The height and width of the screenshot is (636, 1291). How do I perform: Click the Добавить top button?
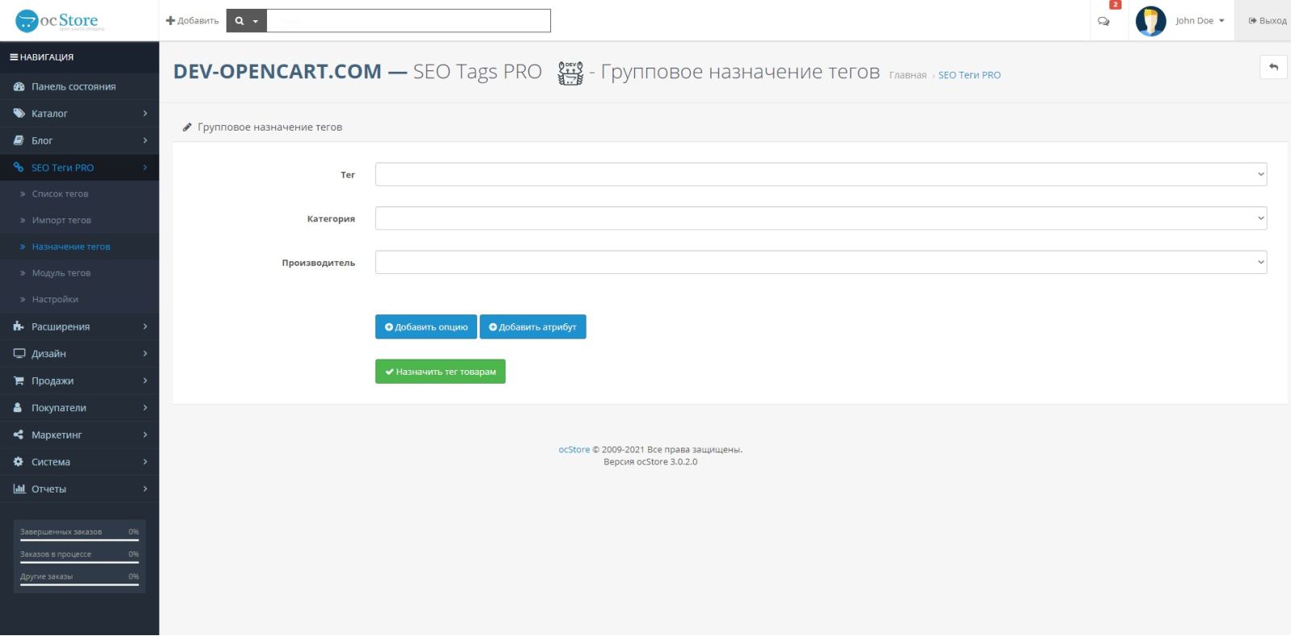(192, 21)
